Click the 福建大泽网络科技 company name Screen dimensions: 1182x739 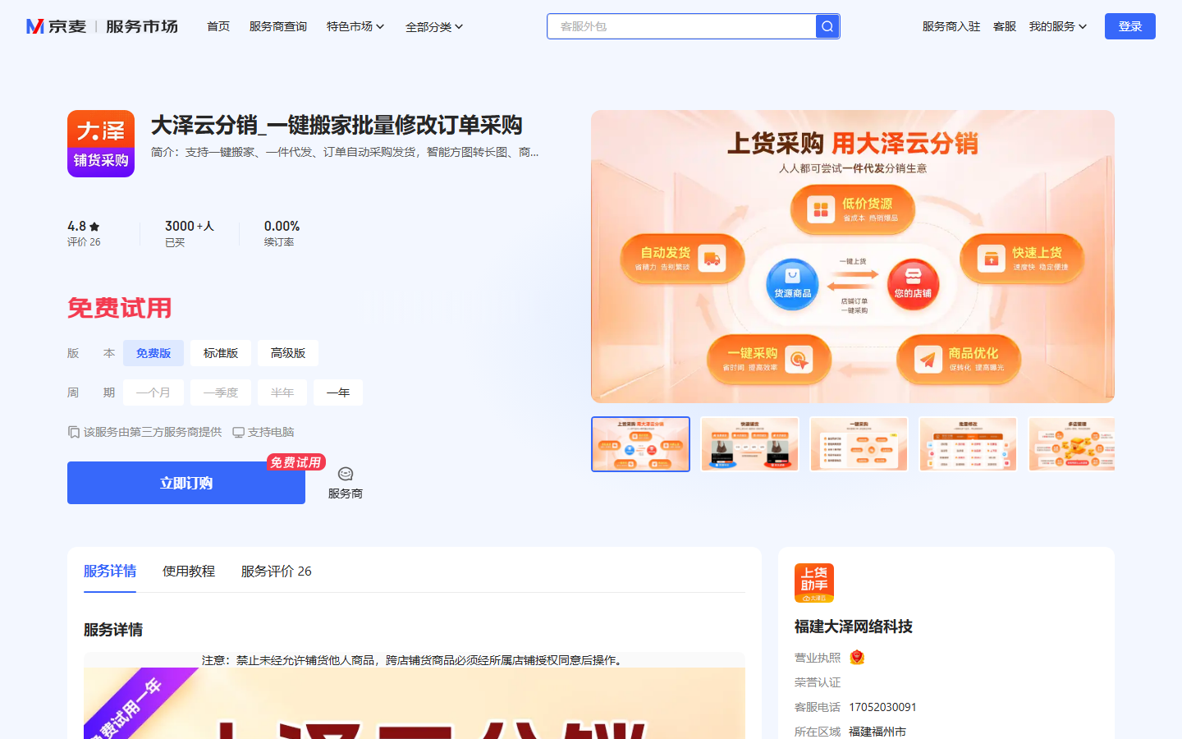854,627
